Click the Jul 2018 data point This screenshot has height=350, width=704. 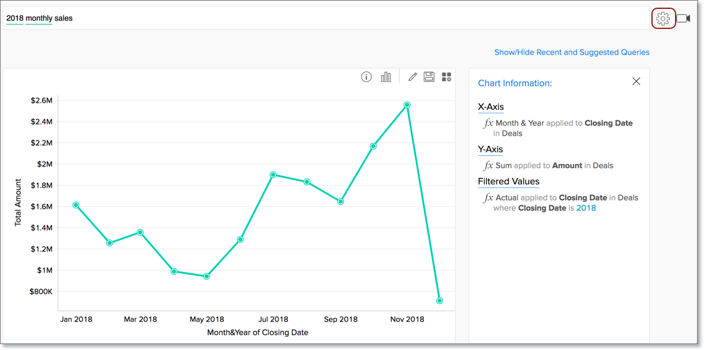click(x=273, y=175)
